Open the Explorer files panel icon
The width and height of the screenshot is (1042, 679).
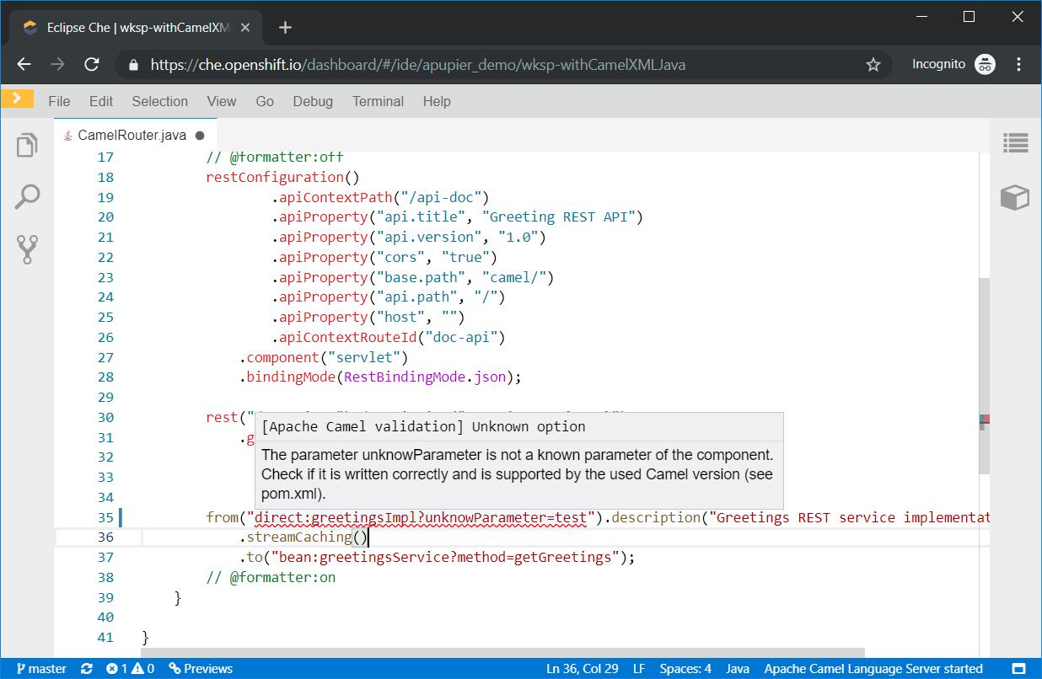[x=28, y=145]
